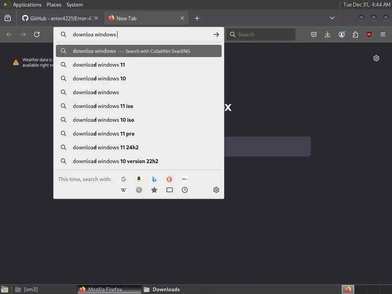Open the Pocket save icon

(x=314, y=34)
